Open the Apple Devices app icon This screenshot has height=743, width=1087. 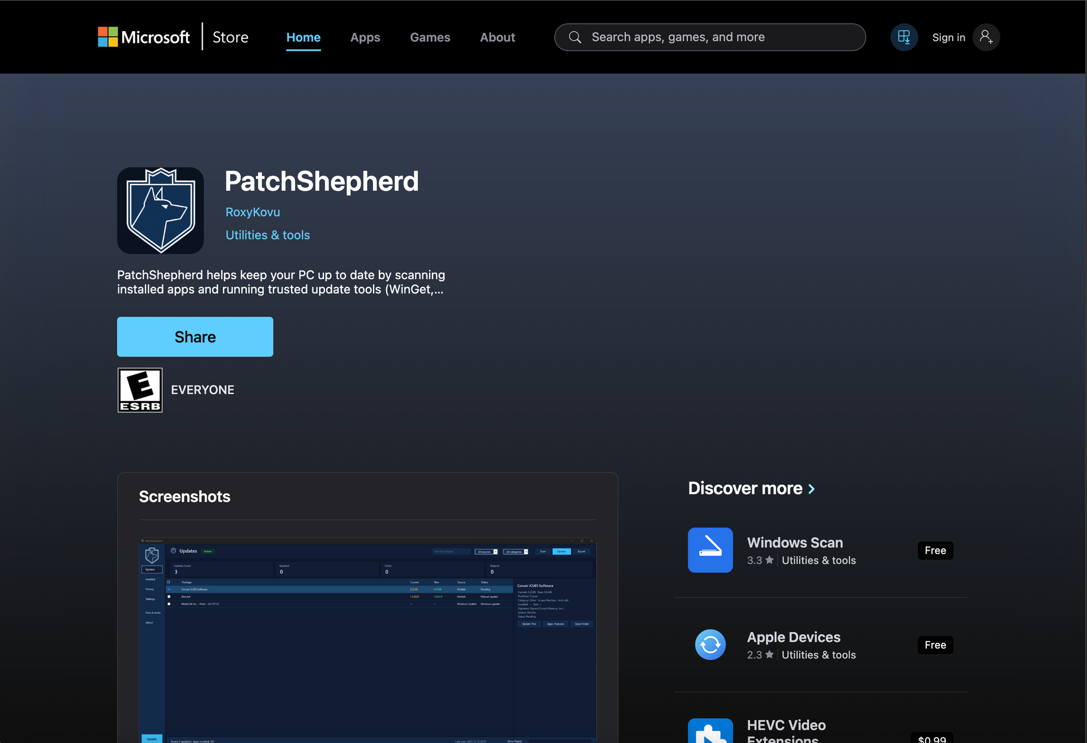click(710, 645)
